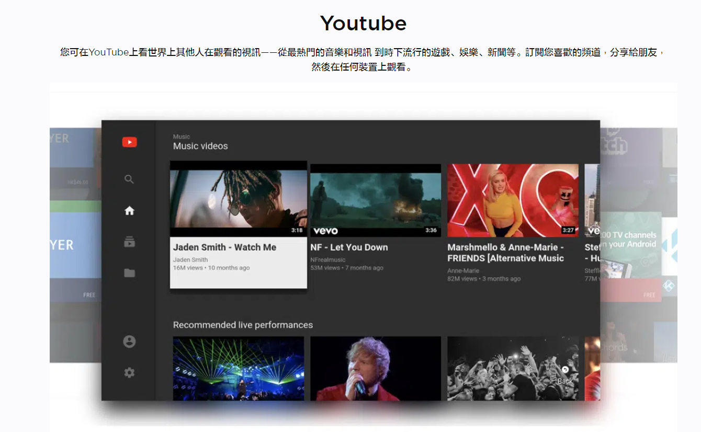Open the black-and-white crowd thumbnail
Image resolution: width=701 pixels, height=432 pixels.
[x=513, y=369]
